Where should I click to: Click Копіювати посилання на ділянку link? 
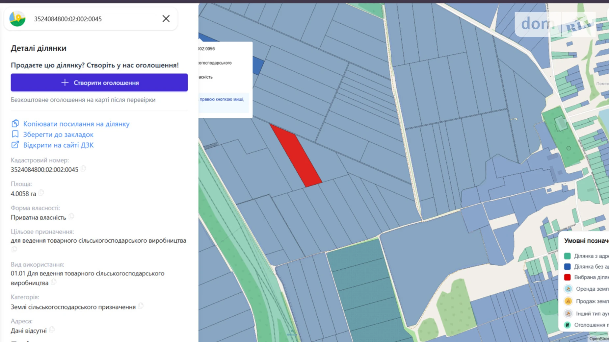[76, 124]
